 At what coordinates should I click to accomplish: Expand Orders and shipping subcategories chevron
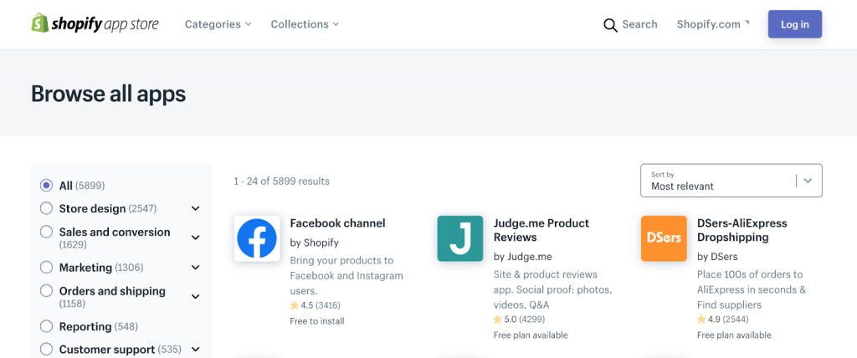[196, 297]
